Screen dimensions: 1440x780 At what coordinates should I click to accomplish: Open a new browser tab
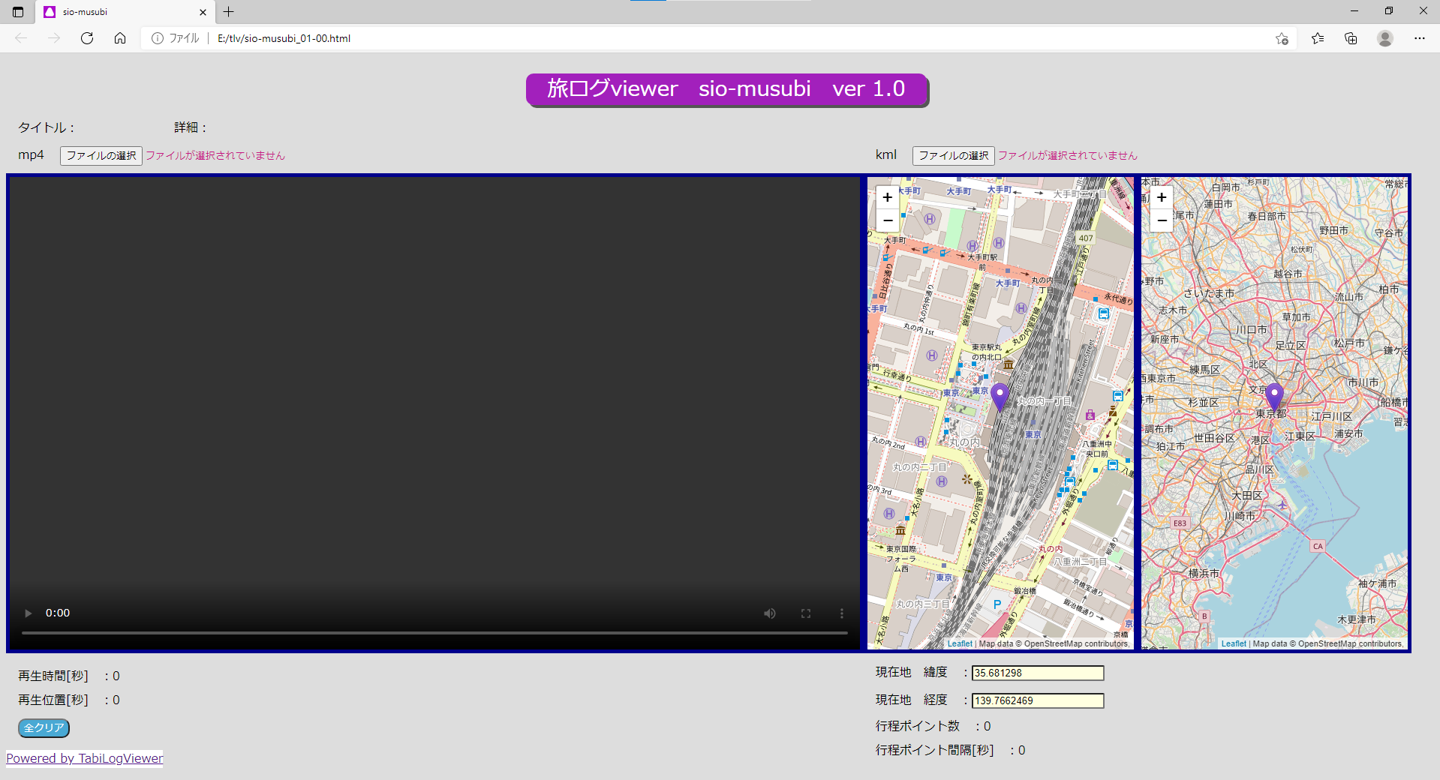(229, 12)
